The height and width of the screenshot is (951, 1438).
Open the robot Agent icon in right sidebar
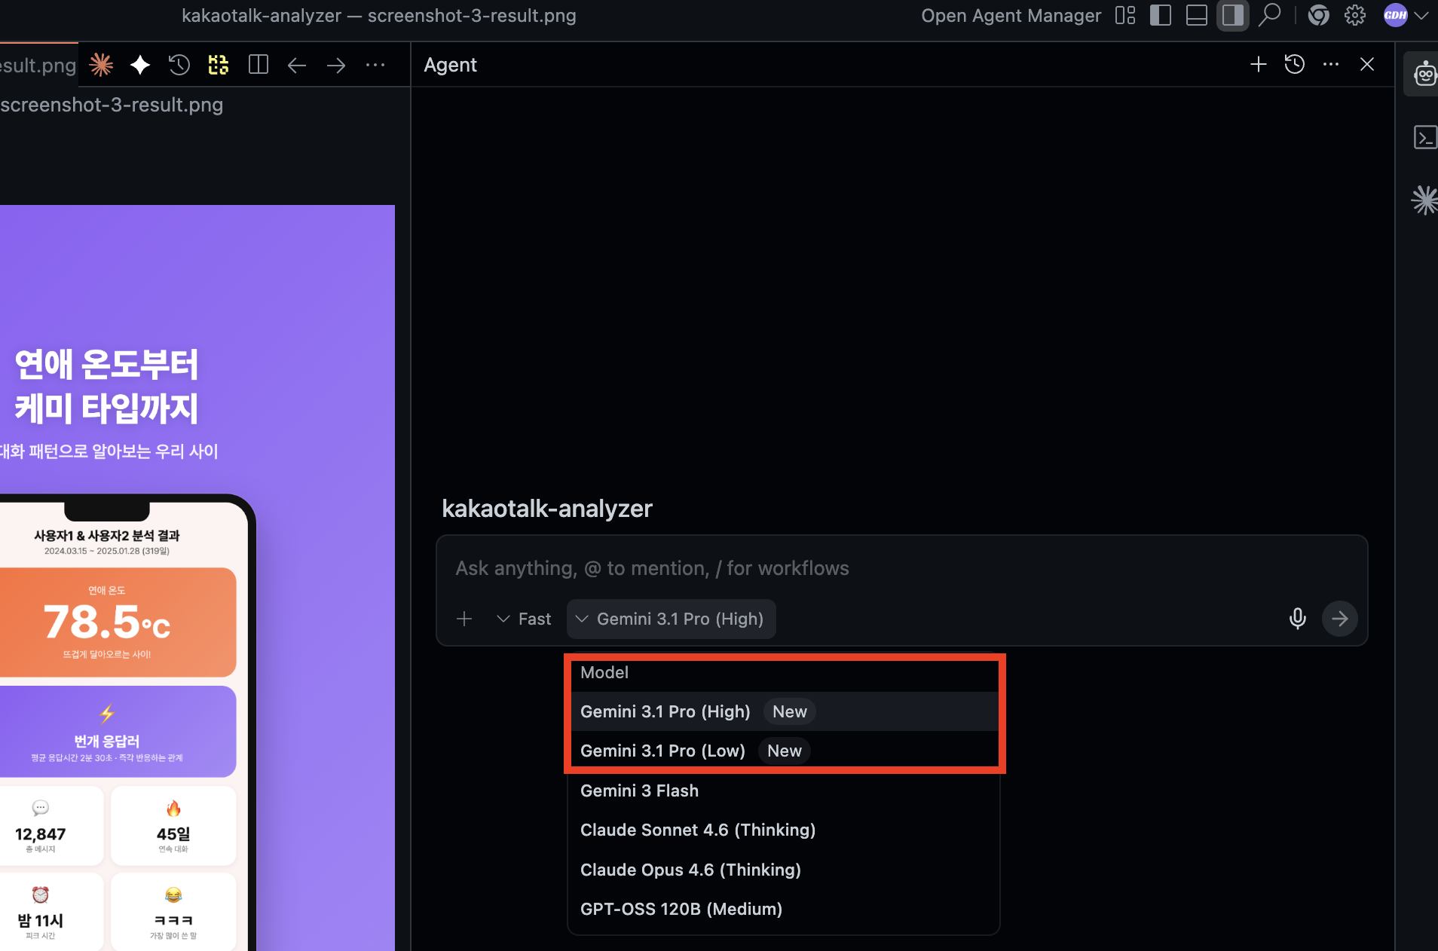pyautogui.click(x=1424, y=74)
